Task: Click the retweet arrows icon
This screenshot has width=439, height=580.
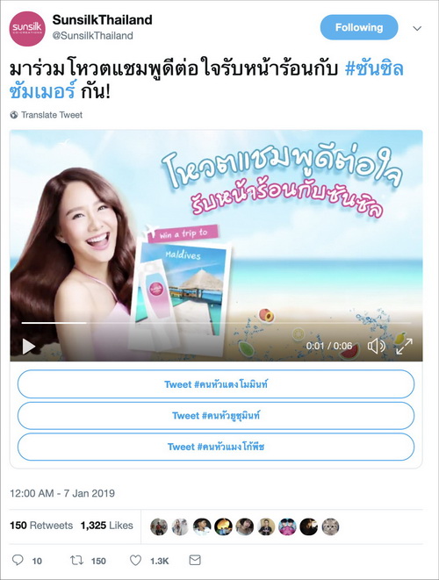Action: [76, 561]
